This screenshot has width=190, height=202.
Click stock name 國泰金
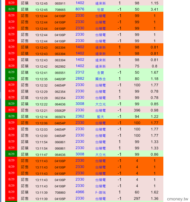click(x=101, y=79)
